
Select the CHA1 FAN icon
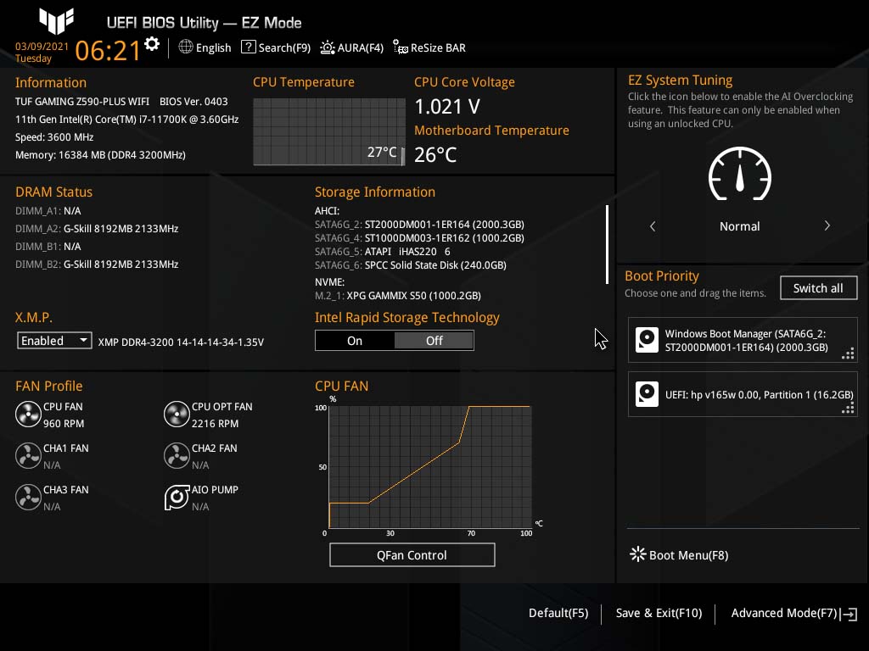[x=28, y=455]
